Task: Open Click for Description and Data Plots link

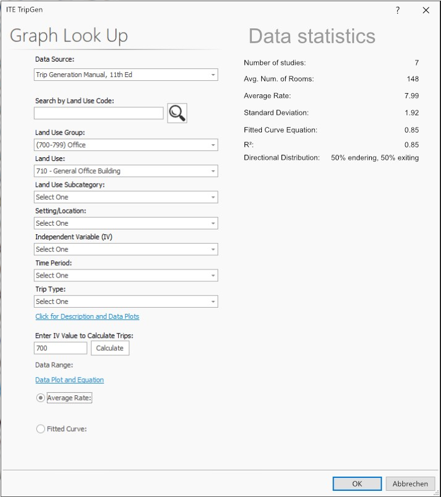Action: click(x=87, y=316)
